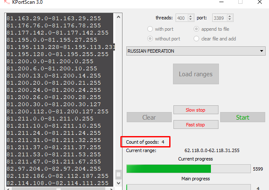This screenshot has width=269, height=190.
Task: Hit the Fast stop button
Action: pyautogui.click(x=195, y=125)
